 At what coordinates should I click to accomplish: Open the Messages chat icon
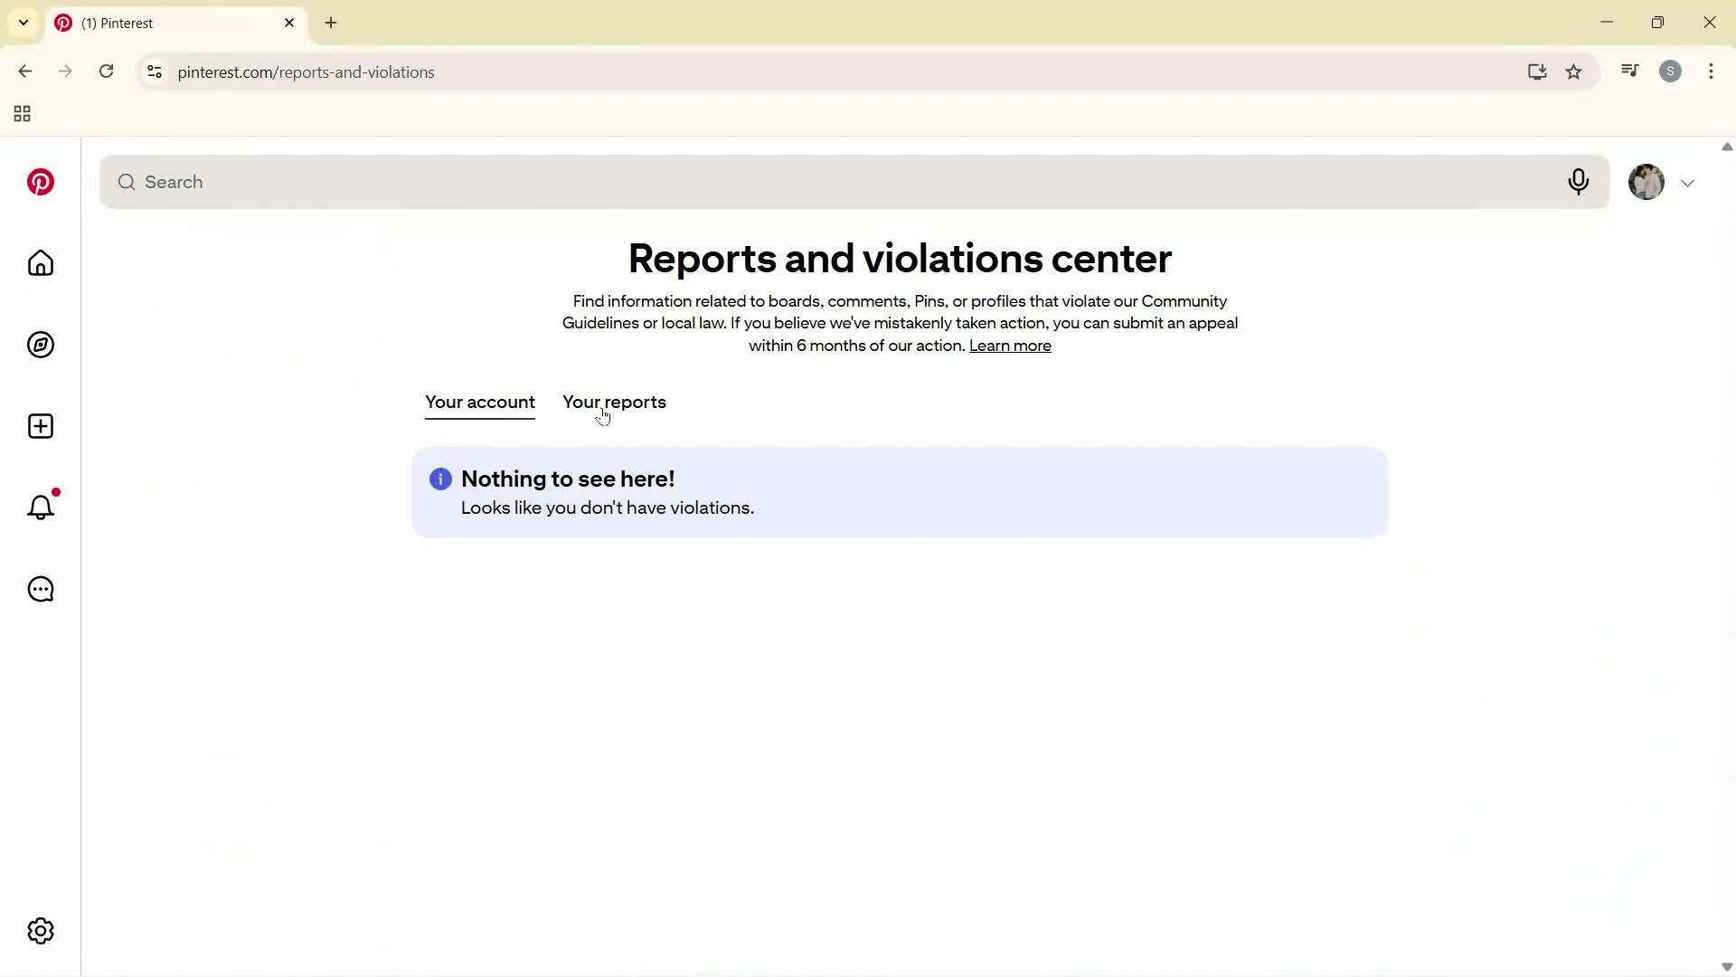point(40,589)
